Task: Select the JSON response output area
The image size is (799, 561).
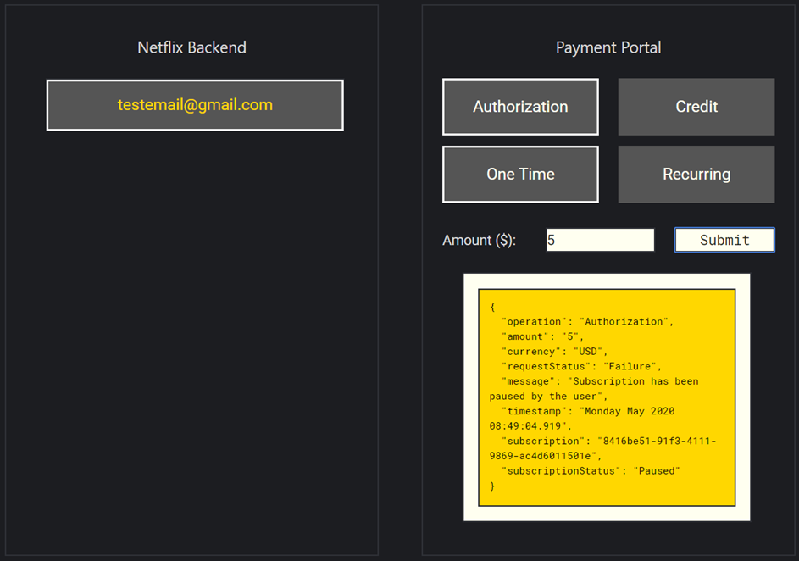Action: (607, 397)
